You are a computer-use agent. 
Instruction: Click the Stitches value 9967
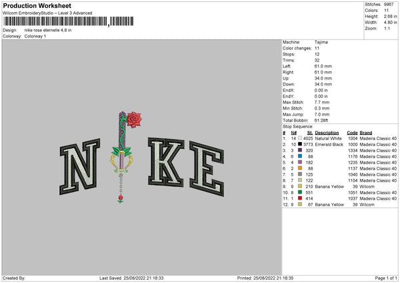click(x=389, y=5)
